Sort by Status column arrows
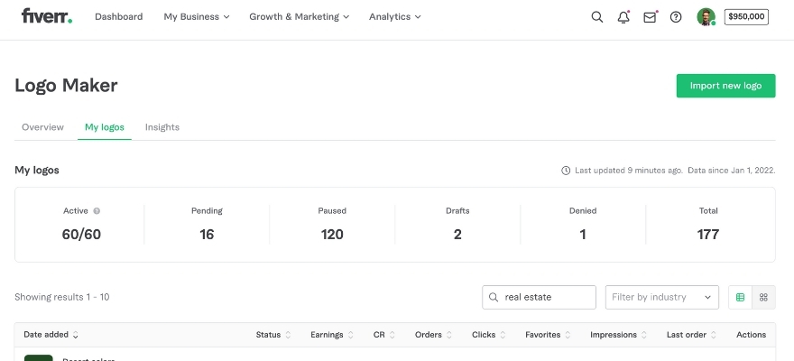 (x=288, y=335)
